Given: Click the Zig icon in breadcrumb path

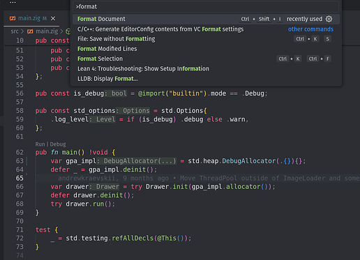Looking at the screenshot, I should 30,31.
